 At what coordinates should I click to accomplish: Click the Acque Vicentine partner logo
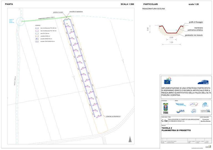[180, 104]
